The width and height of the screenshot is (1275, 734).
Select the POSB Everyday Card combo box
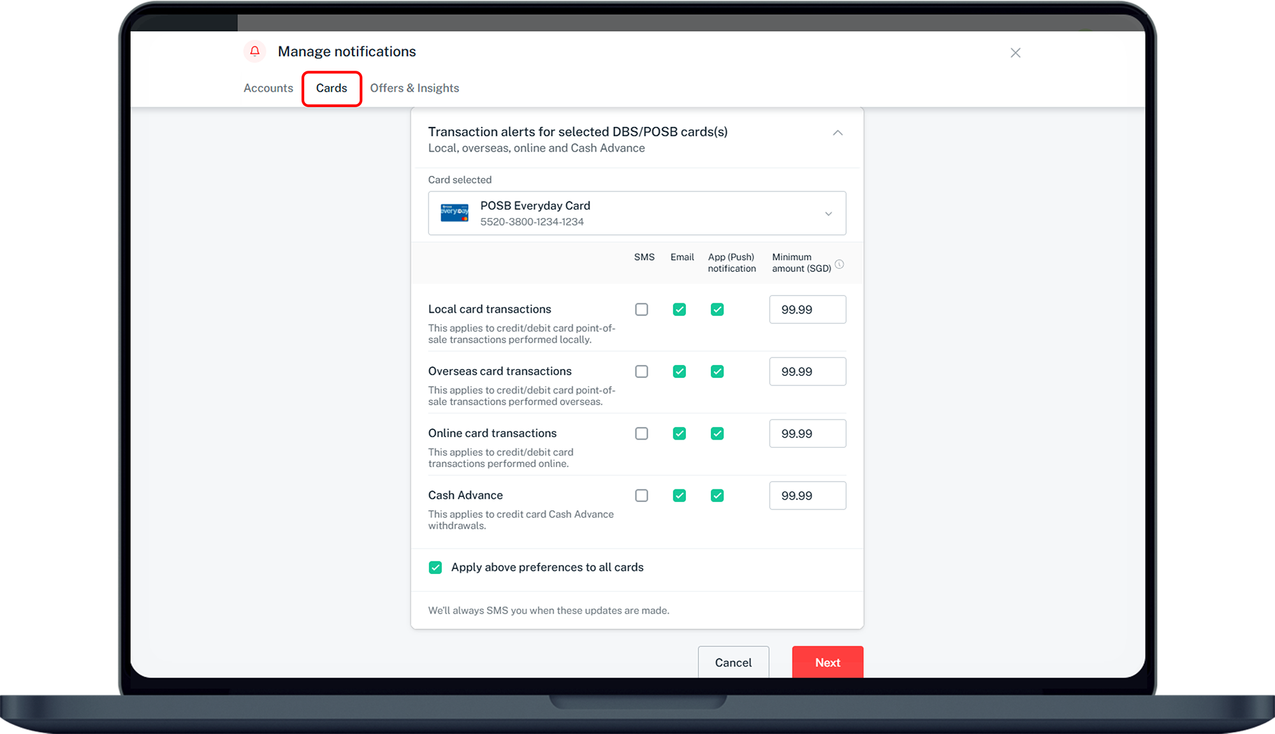[x=636, y=213]
